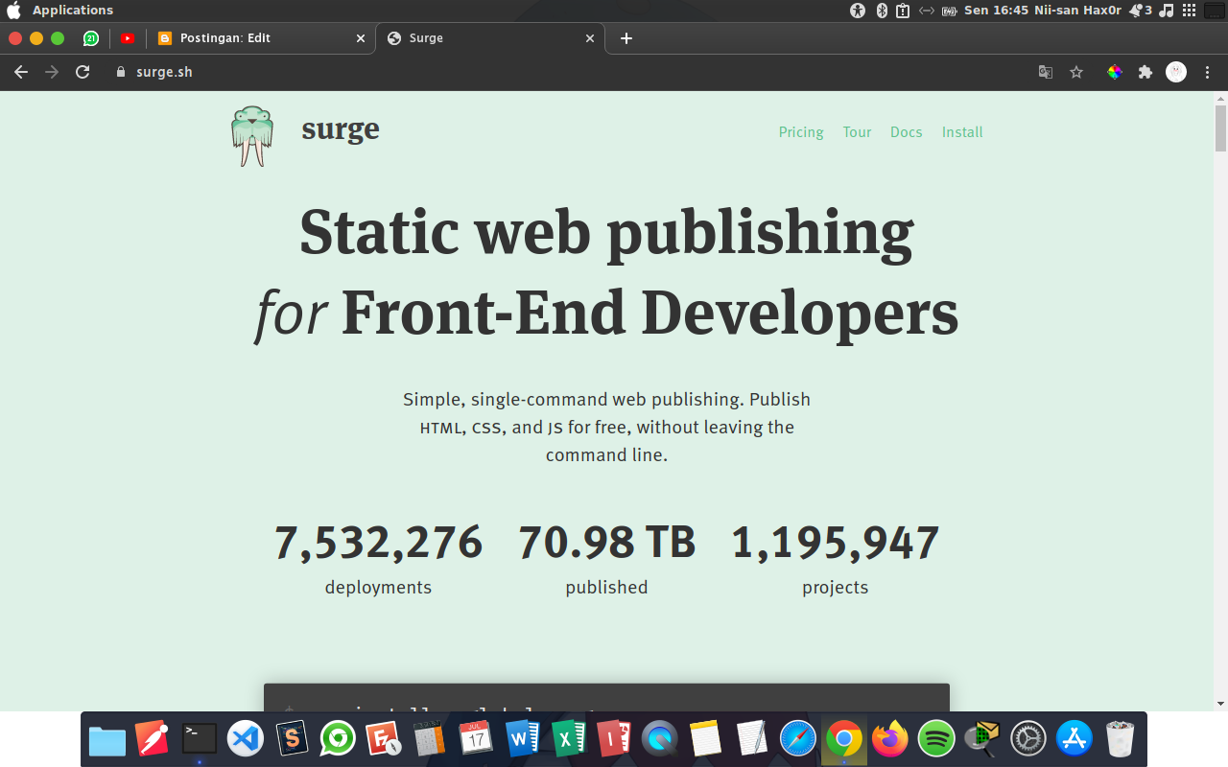Launch Word from the dock
The height and width of the screenshot is (767, 1228).
coord(523,739)
